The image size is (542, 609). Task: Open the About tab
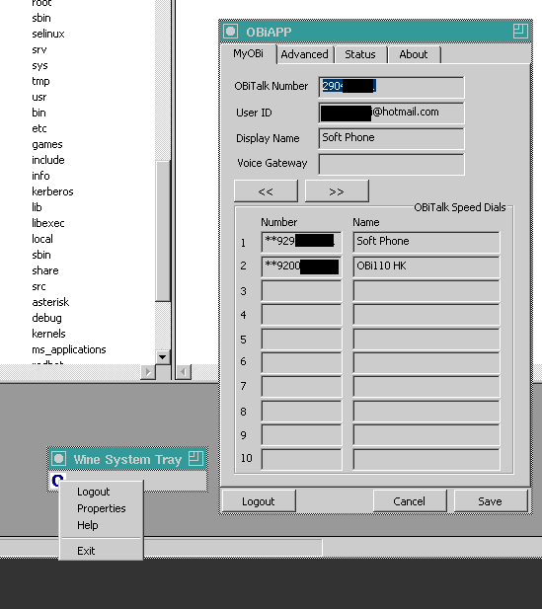(414, 54)
